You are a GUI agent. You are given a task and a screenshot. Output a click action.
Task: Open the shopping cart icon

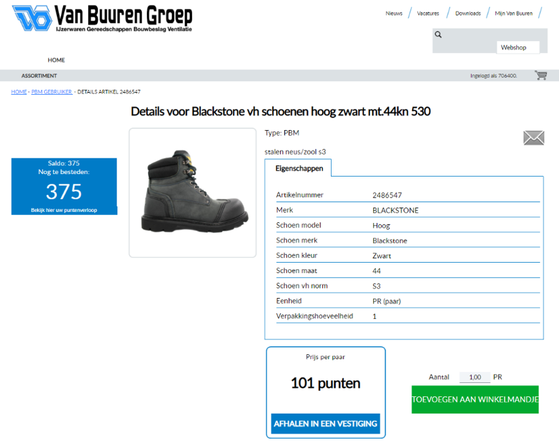(x=541, y=75)
